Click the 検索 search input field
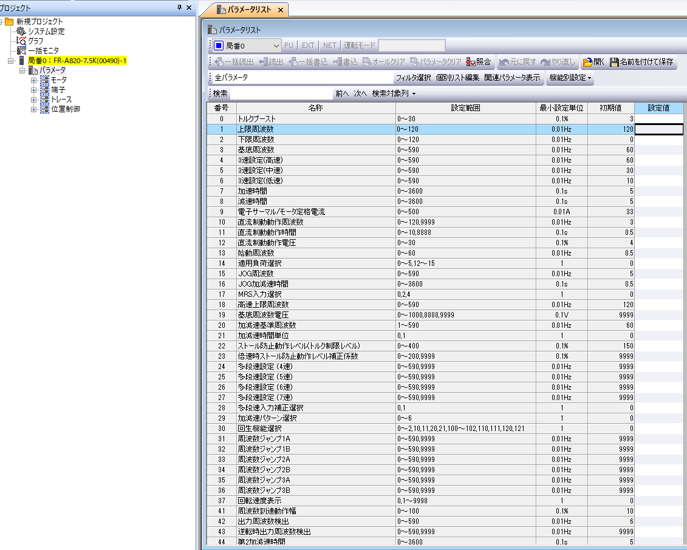687x550 pixels. pyautogui.click(x=281, y=93)
